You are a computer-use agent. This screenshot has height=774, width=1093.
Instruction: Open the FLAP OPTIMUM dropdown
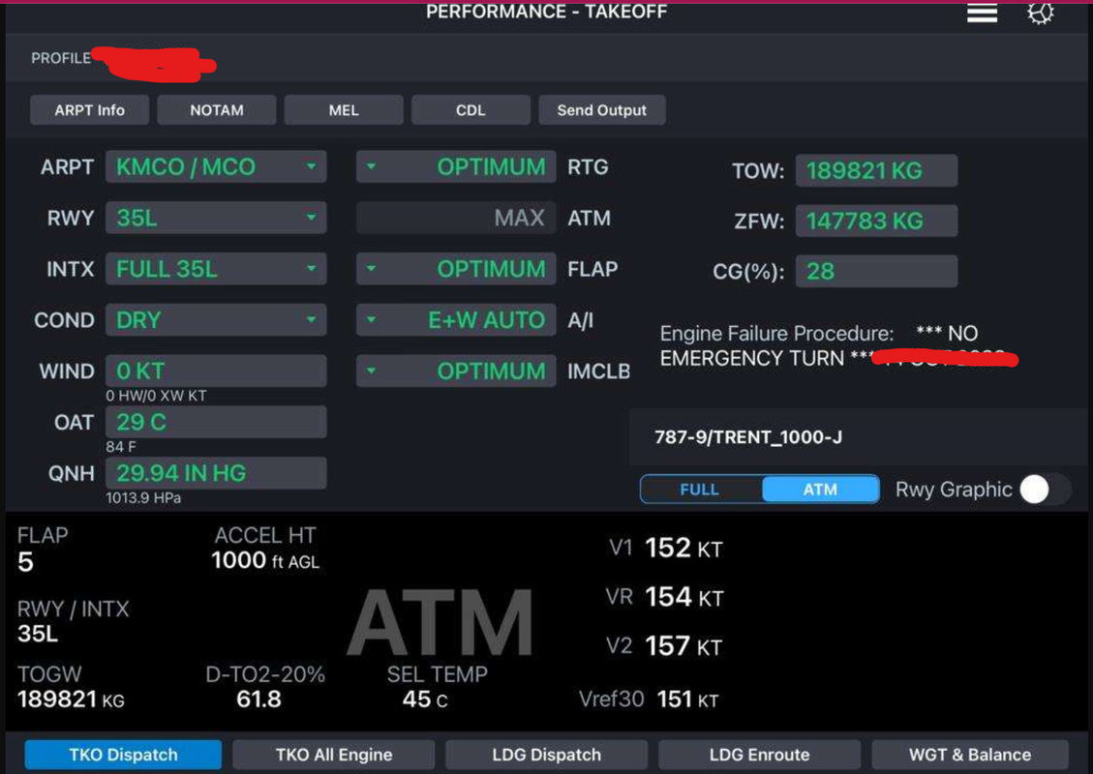point(456,269)
